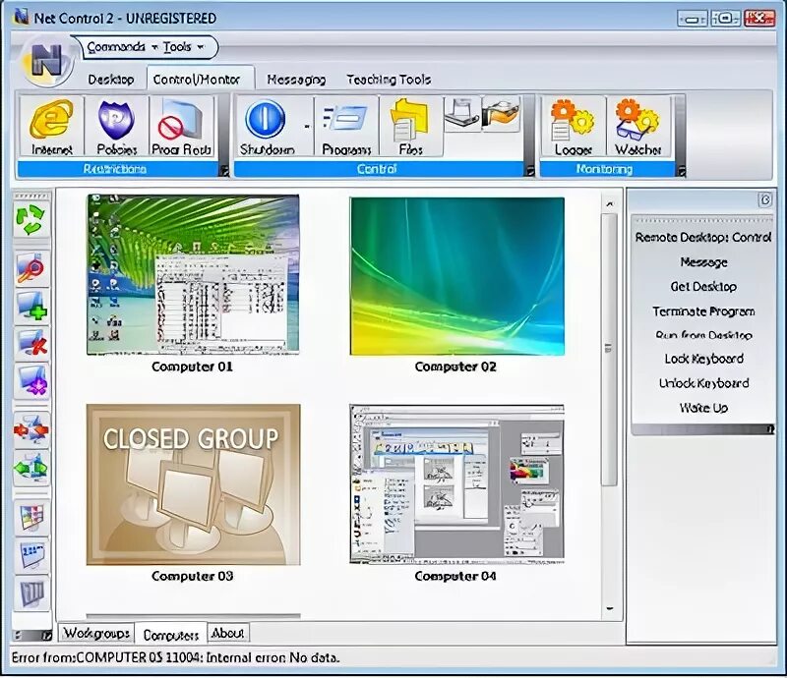Click the green outward arrows sidebar icon
Image resolution: width=787 pixels, height=678 pixels.
(x=31, y=468)
